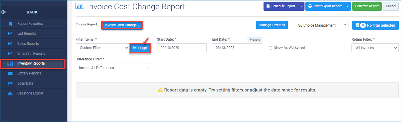Click the Scan Data list icon
Viewport: 402px width, 122px height.
coord(10,83)
